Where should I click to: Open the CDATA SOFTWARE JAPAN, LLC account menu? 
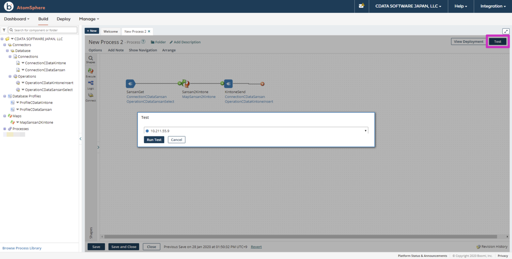[x=408, y=6]
